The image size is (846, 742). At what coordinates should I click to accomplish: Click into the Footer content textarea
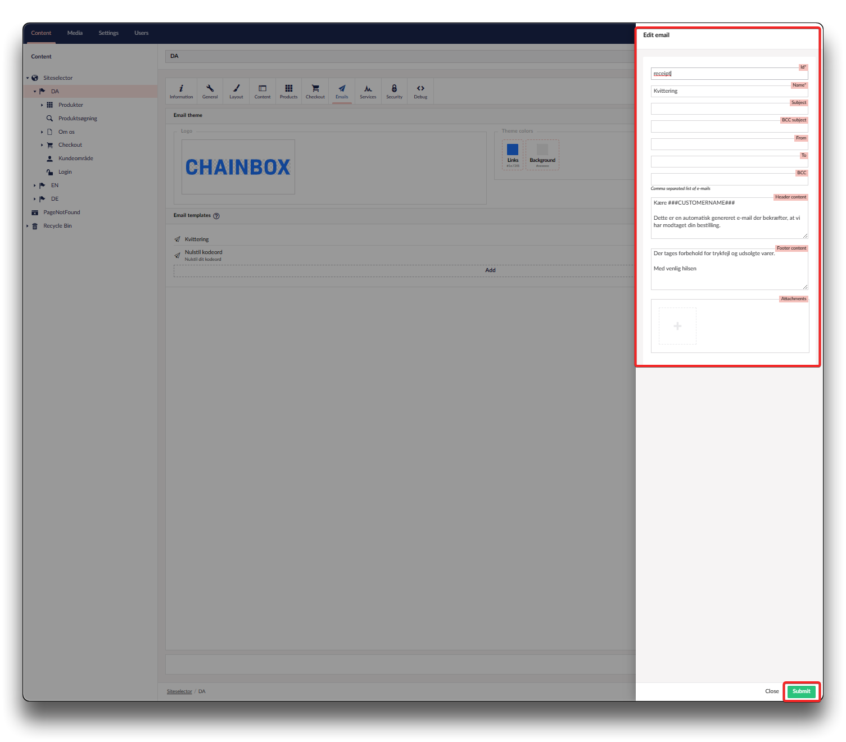pos(729,269)
